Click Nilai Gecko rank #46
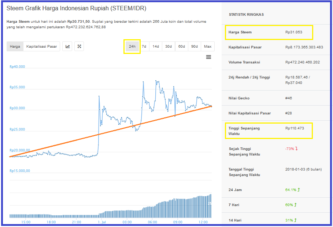Viewport: 333px width, 227px height. (289, 98)
